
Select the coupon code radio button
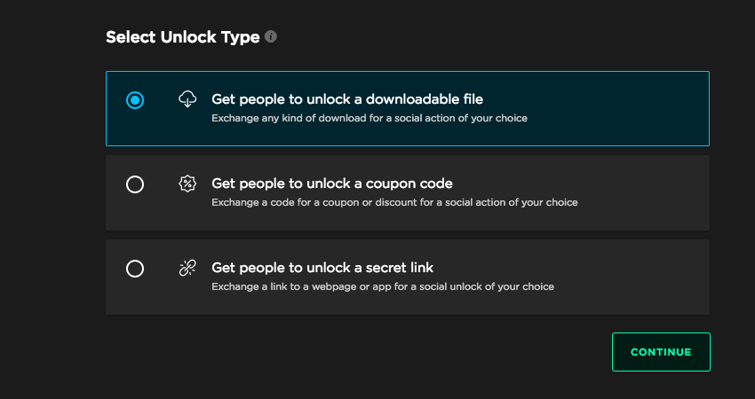(135, 184)
